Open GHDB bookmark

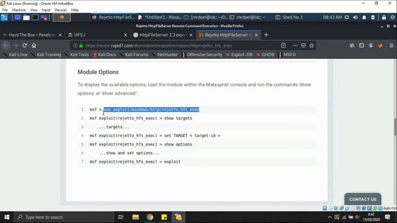pyautogui.click(x=265, y=55)
